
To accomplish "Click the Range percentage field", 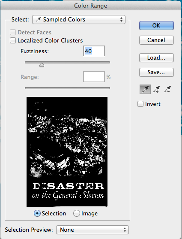I will coord(94,77).
